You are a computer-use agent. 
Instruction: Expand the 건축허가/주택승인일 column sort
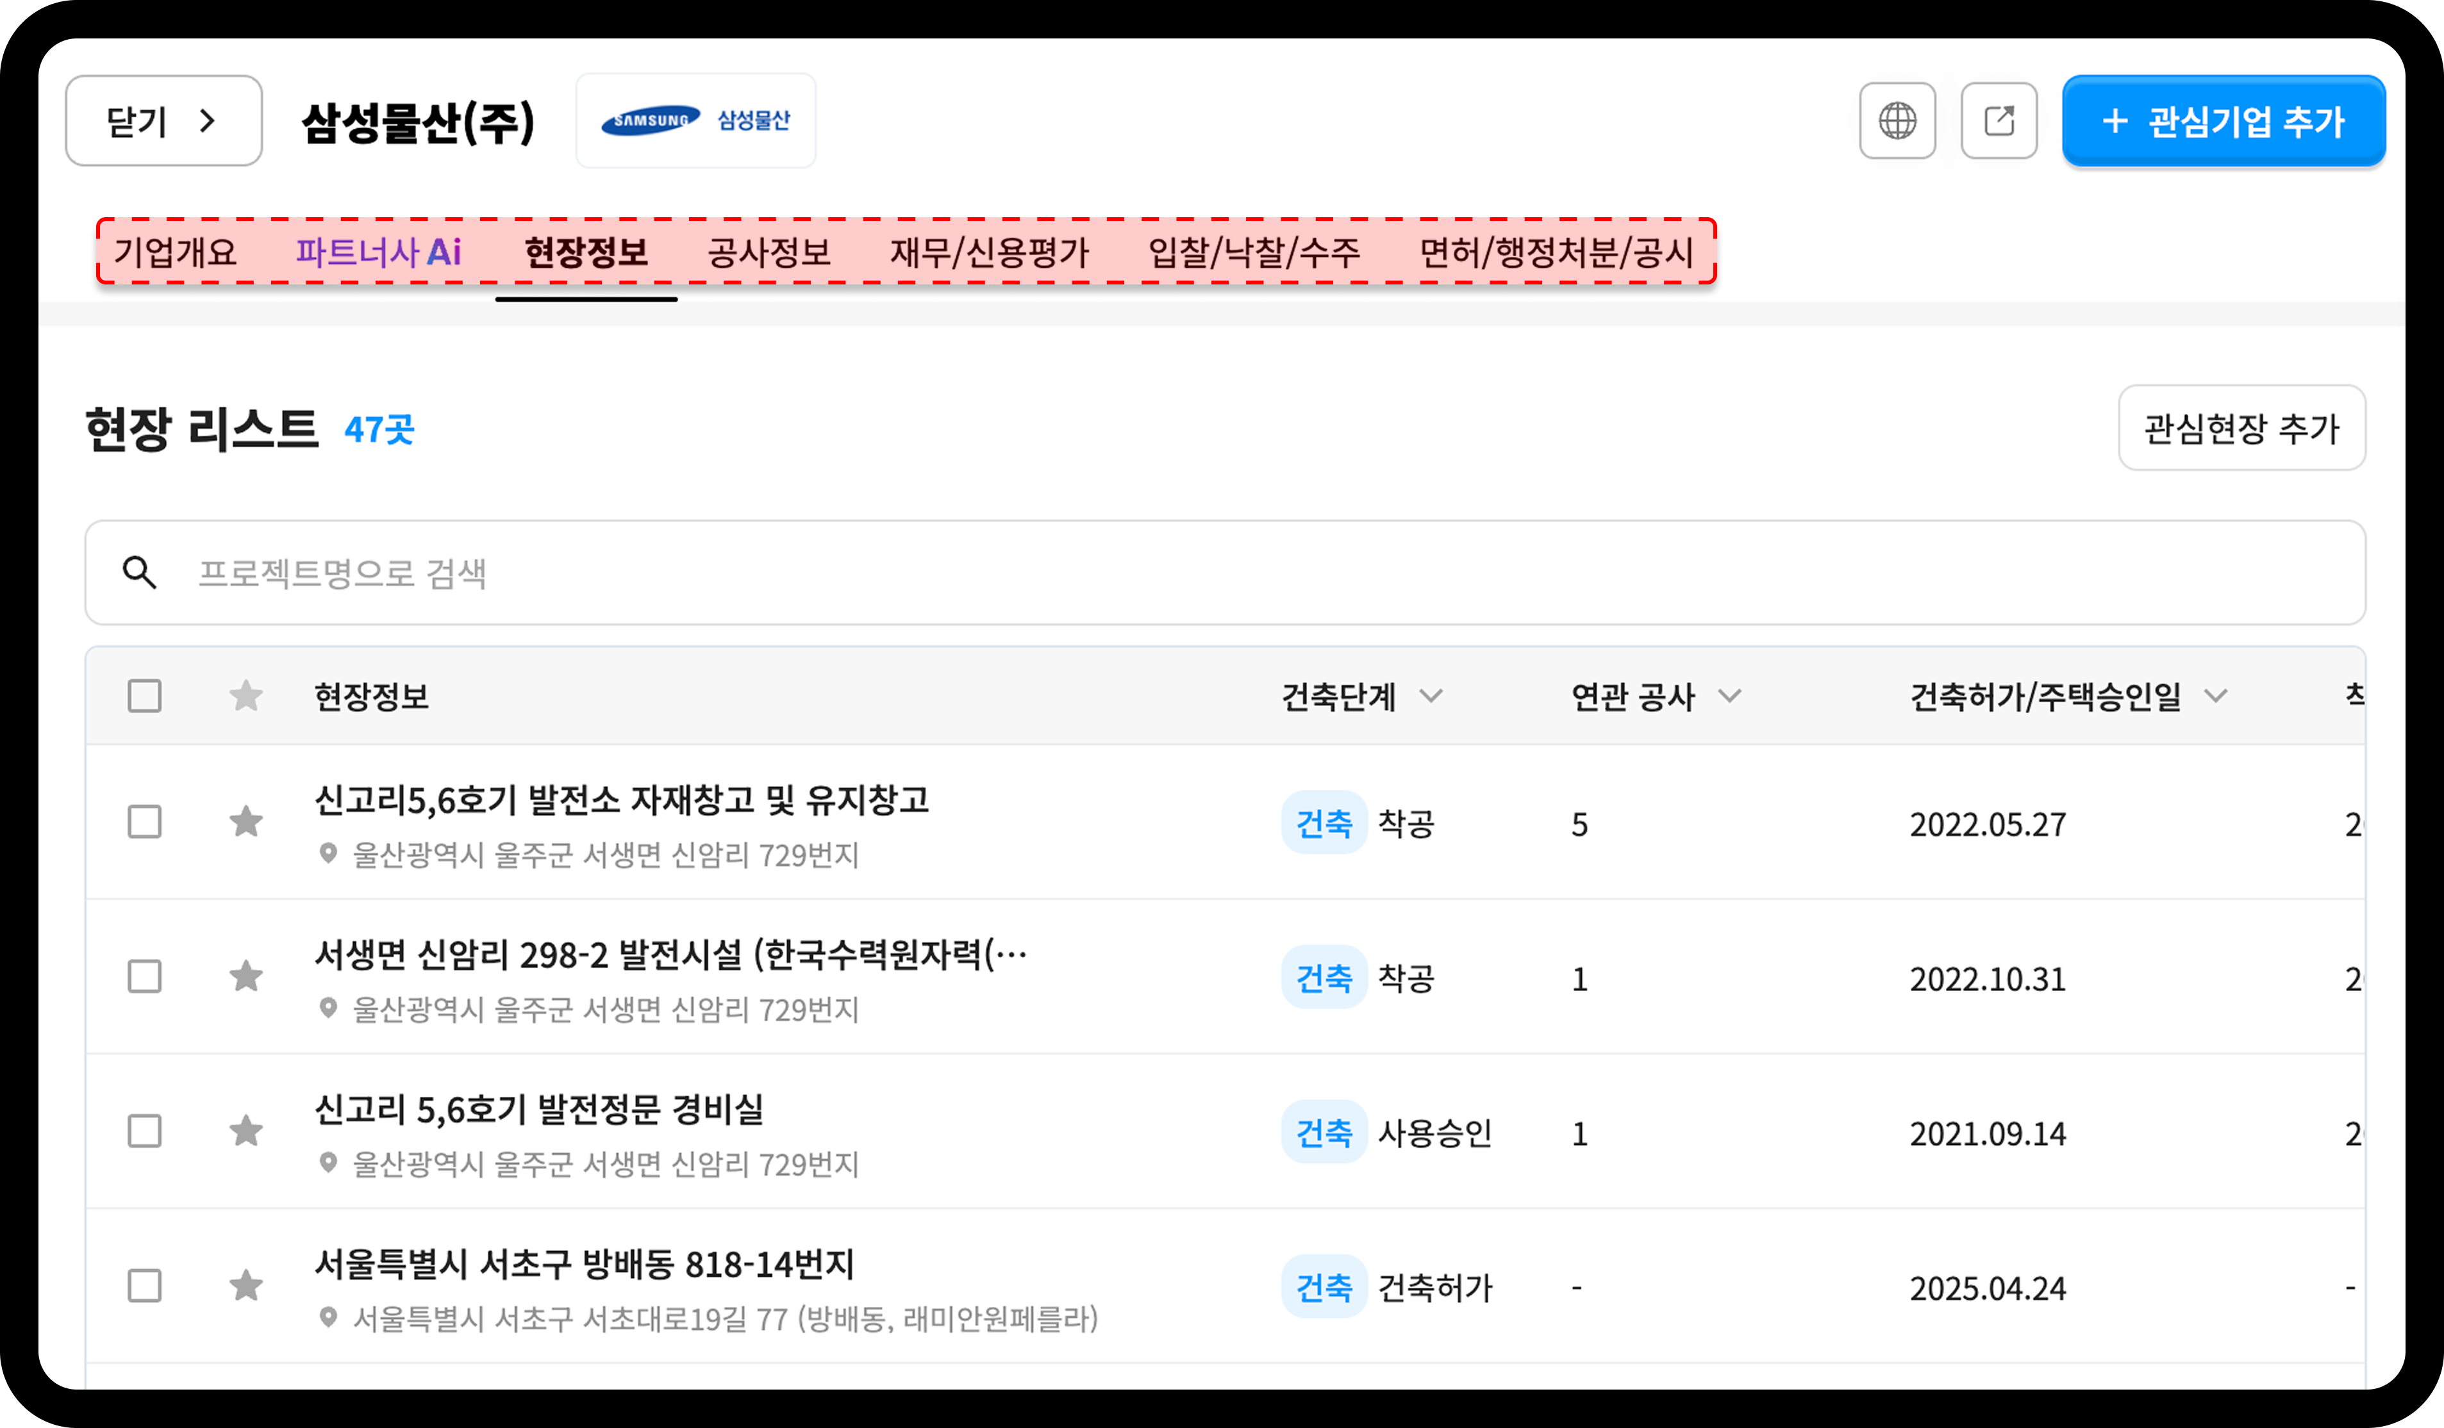(2215, 696)
